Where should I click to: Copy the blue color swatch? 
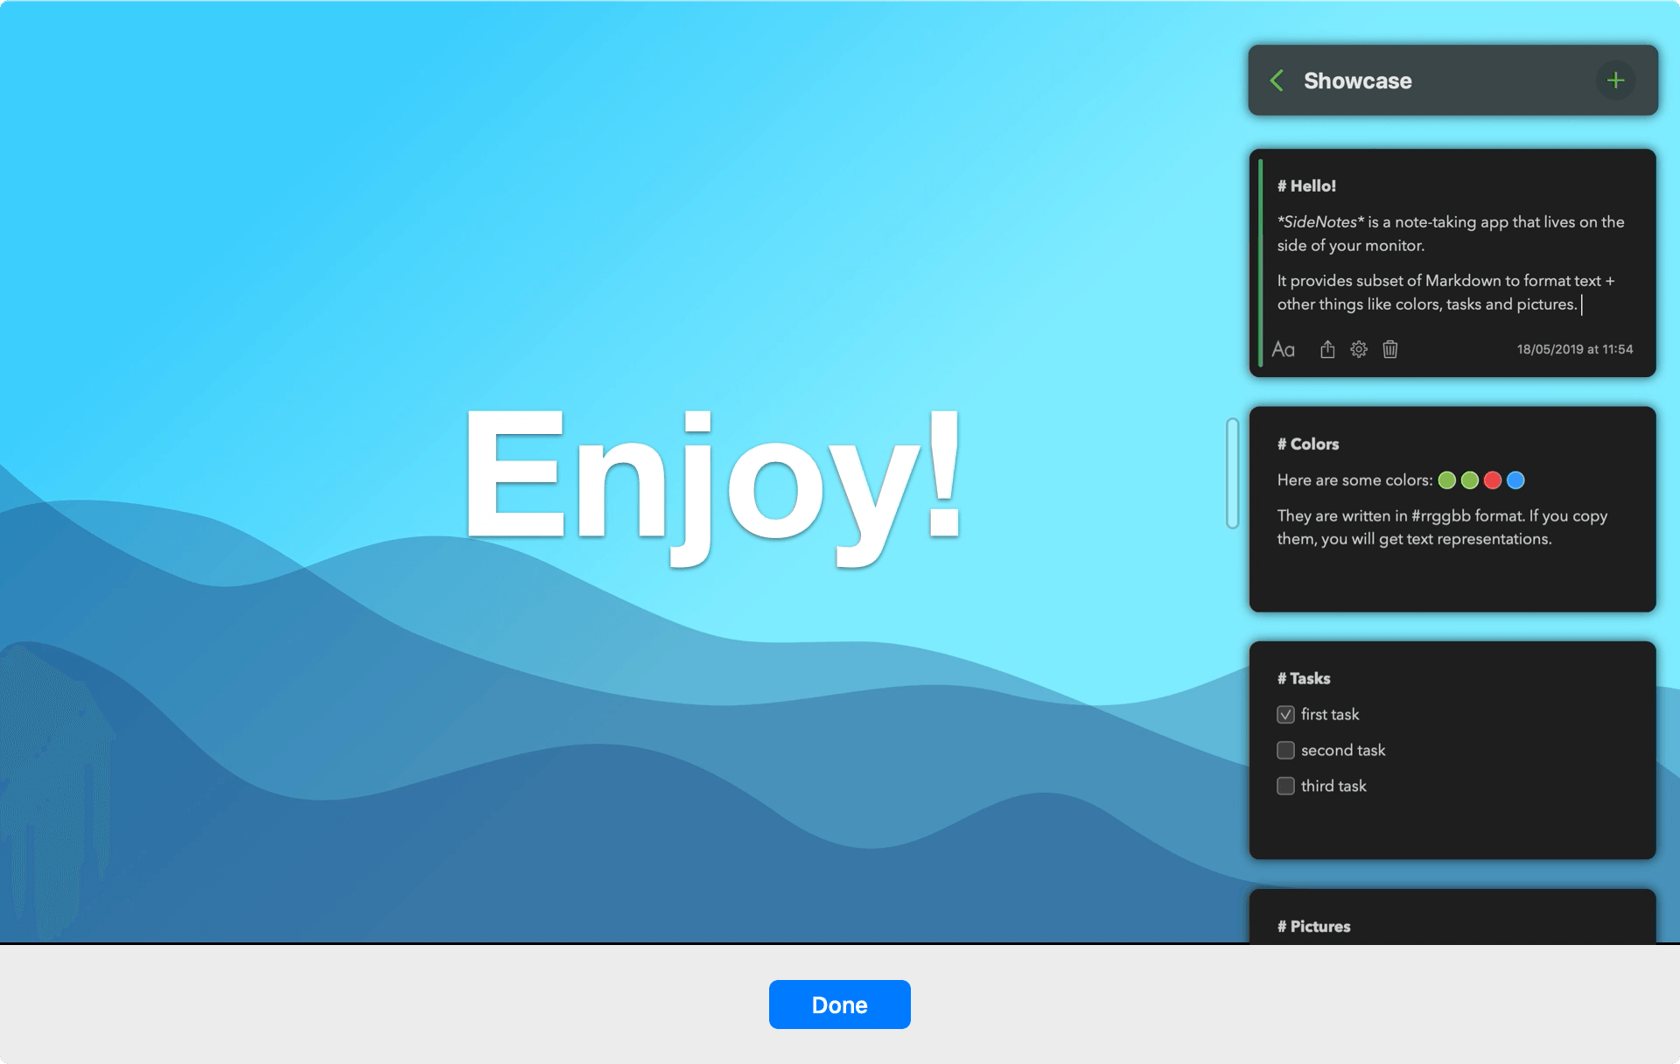[1515, 479]
